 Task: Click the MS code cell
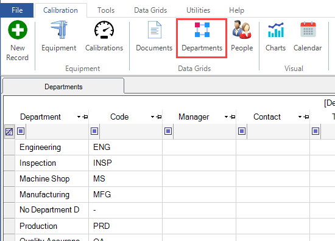[125, 178]
